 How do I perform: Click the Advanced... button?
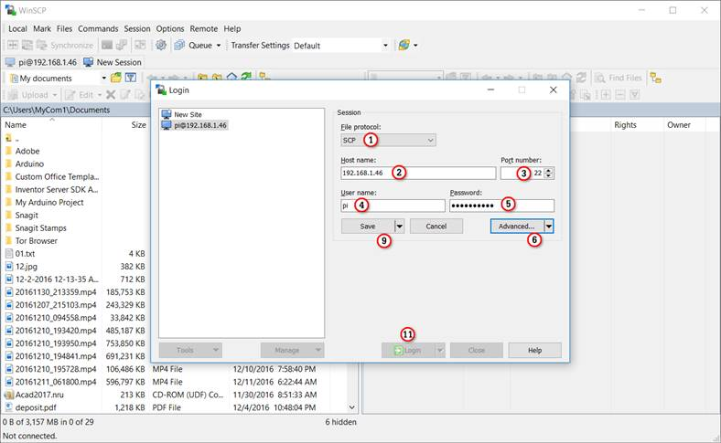[517, 227]
